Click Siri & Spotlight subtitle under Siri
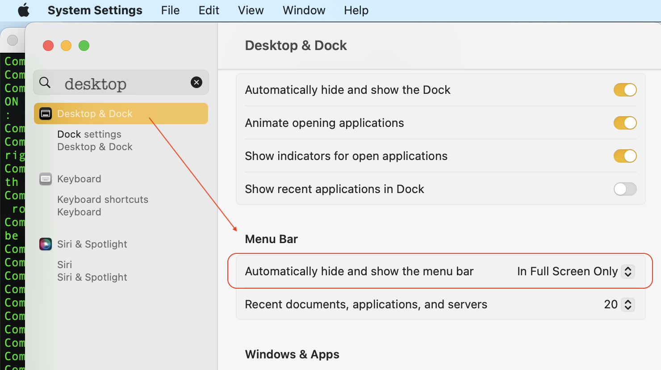This screenshot has height=370, width=661. tap(92, 277)
